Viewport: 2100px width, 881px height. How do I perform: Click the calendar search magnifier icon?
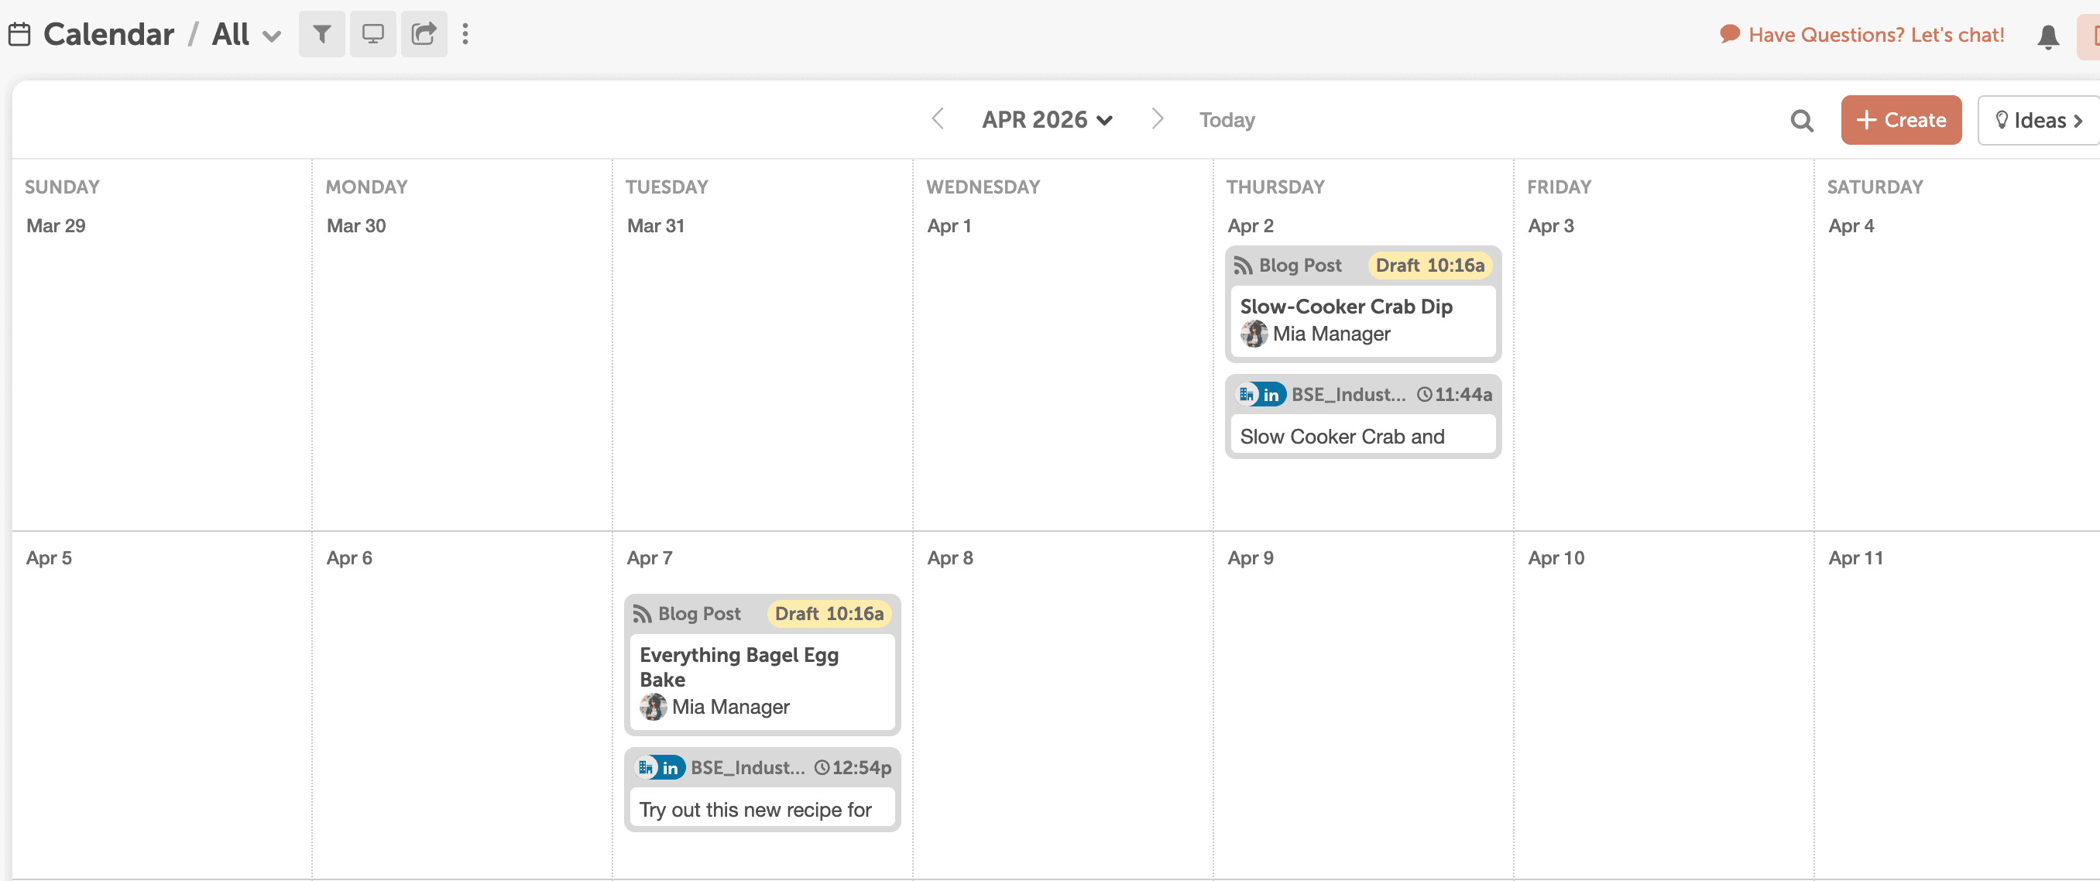point(1802,121)
